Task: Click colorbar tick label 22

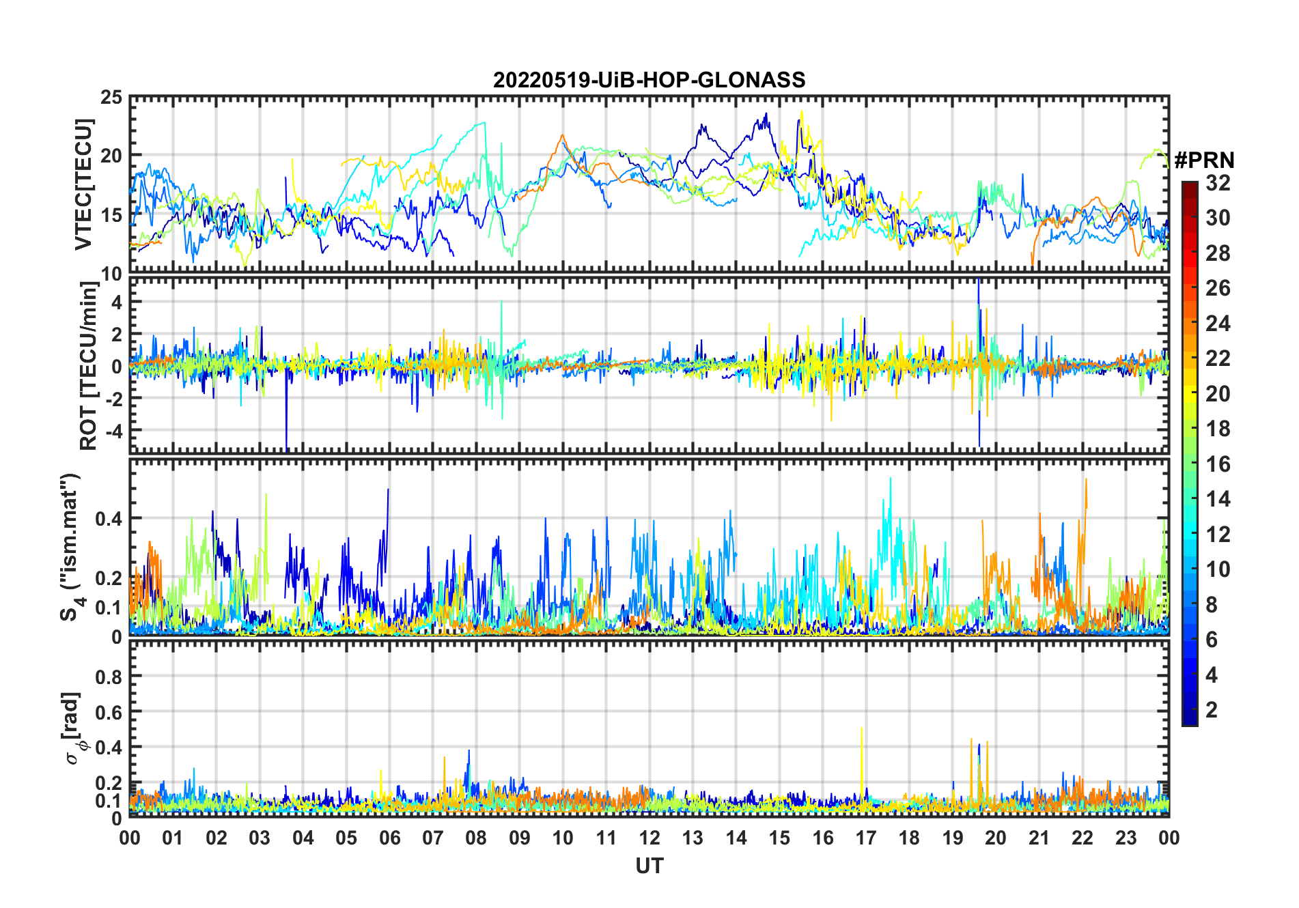Action: click(1218, 358)
